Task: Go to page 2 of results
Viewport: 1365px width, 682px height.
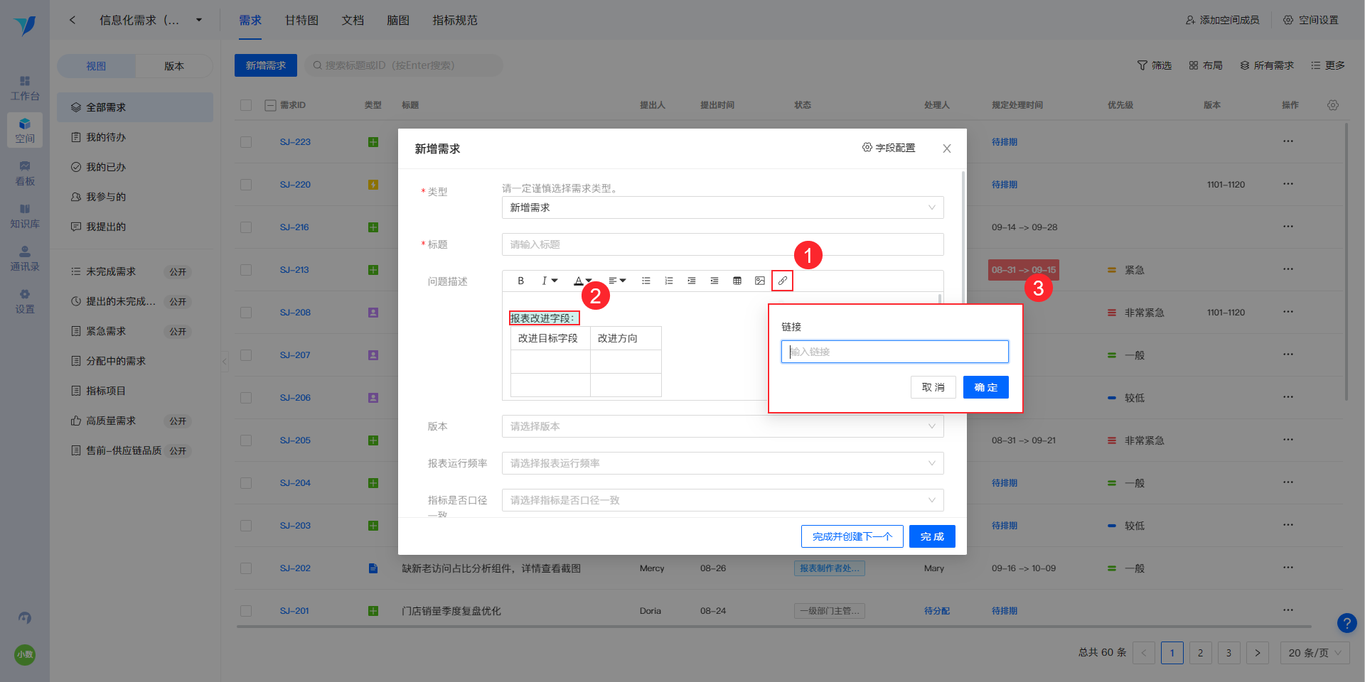Action: pyautogui.click(x=1200, y=653)
